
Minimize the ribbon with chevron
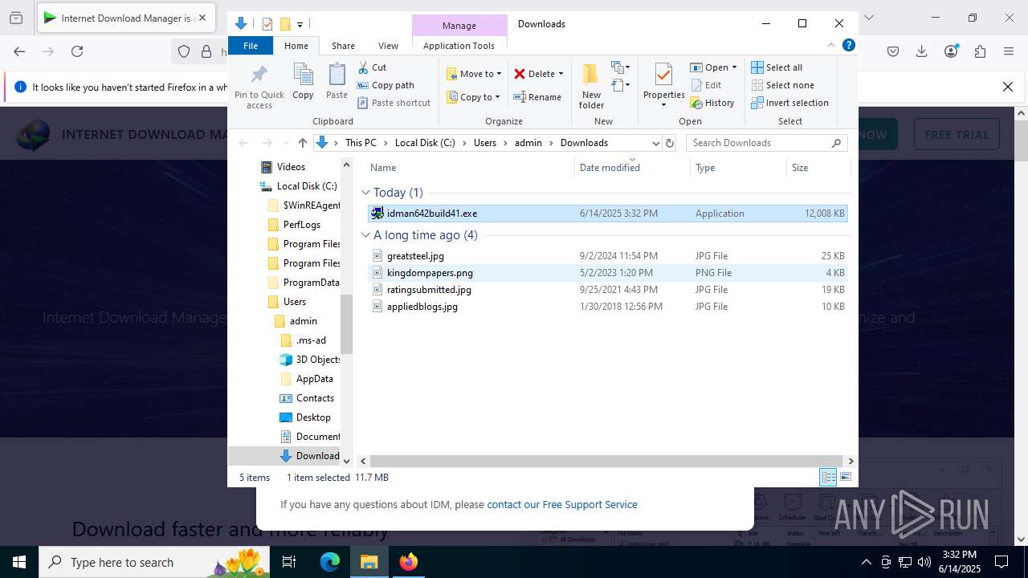coord(831,46)
